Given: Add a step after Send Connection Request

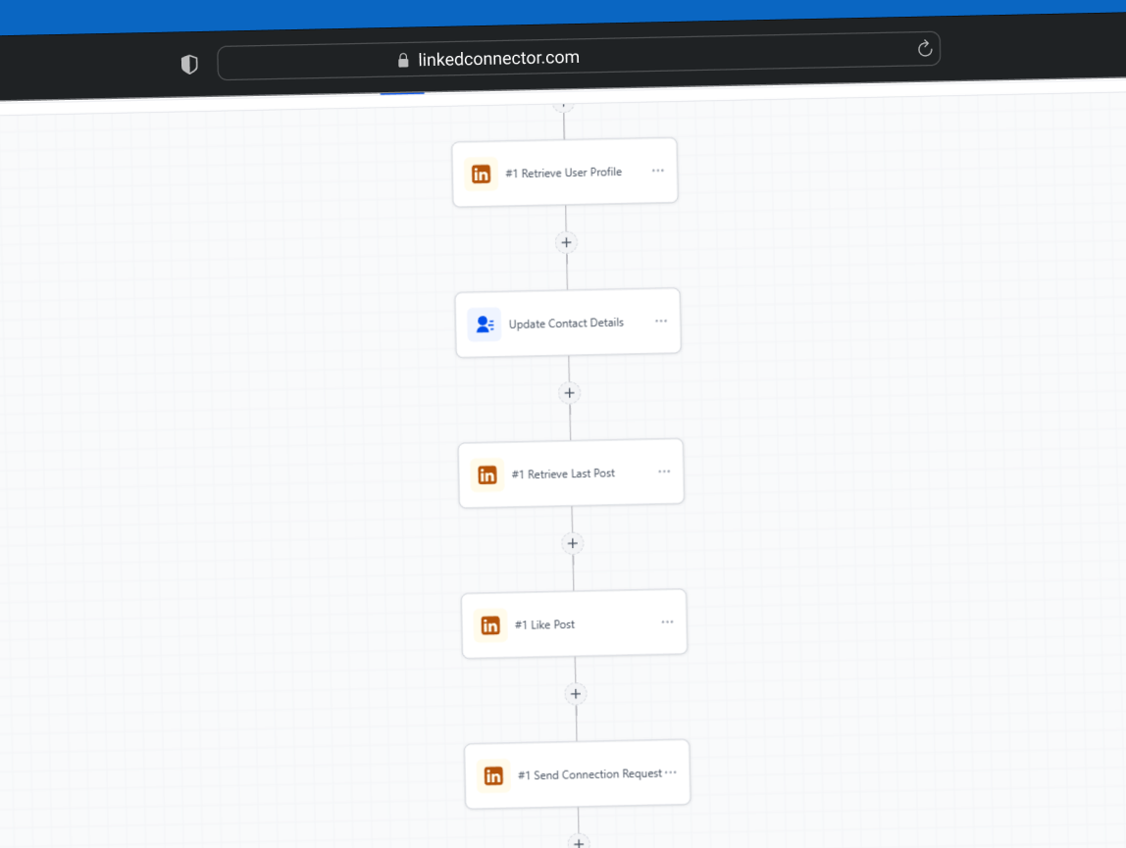Looking at the screenshot, I should (x=579, y=842).
